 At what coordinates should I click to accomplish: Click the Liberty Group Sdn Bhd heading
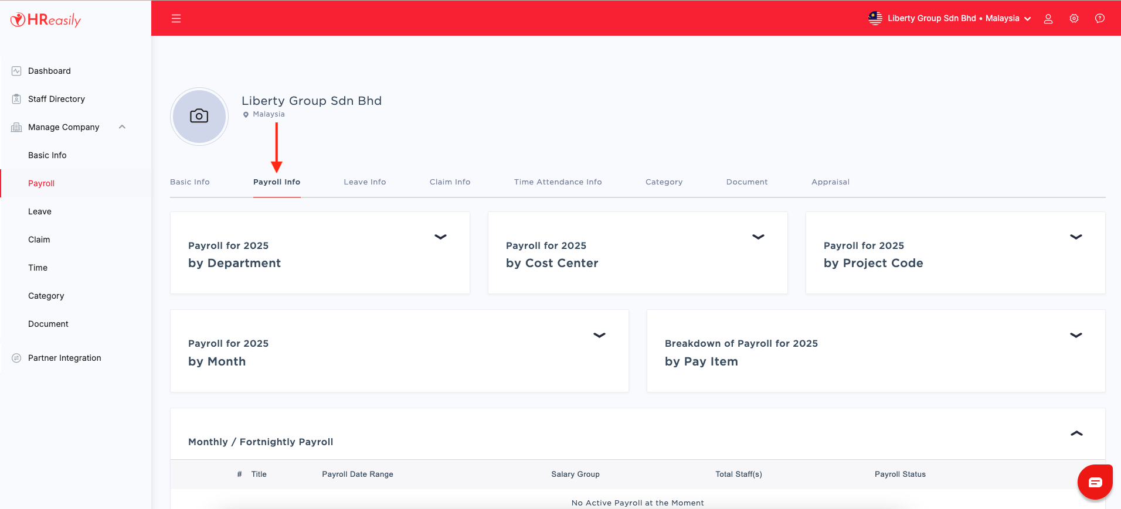click(x=311, y=101)
